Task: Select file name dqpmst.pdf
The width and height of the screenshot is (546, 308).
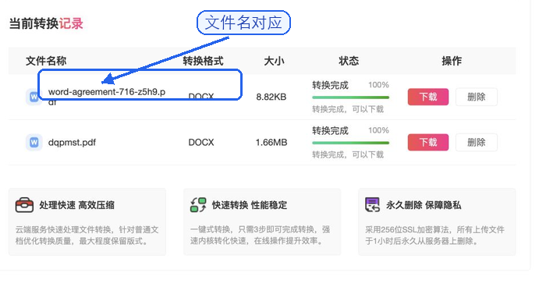Action: (x=72, y=143)
